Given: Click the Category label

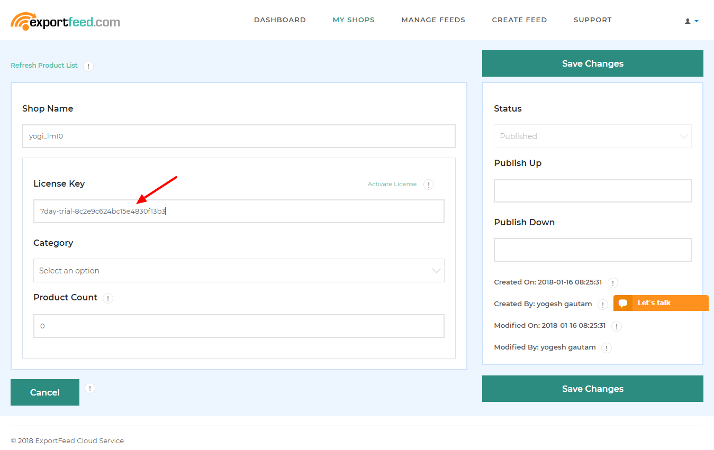Looking at the screenshot, I should click(53, 243).
